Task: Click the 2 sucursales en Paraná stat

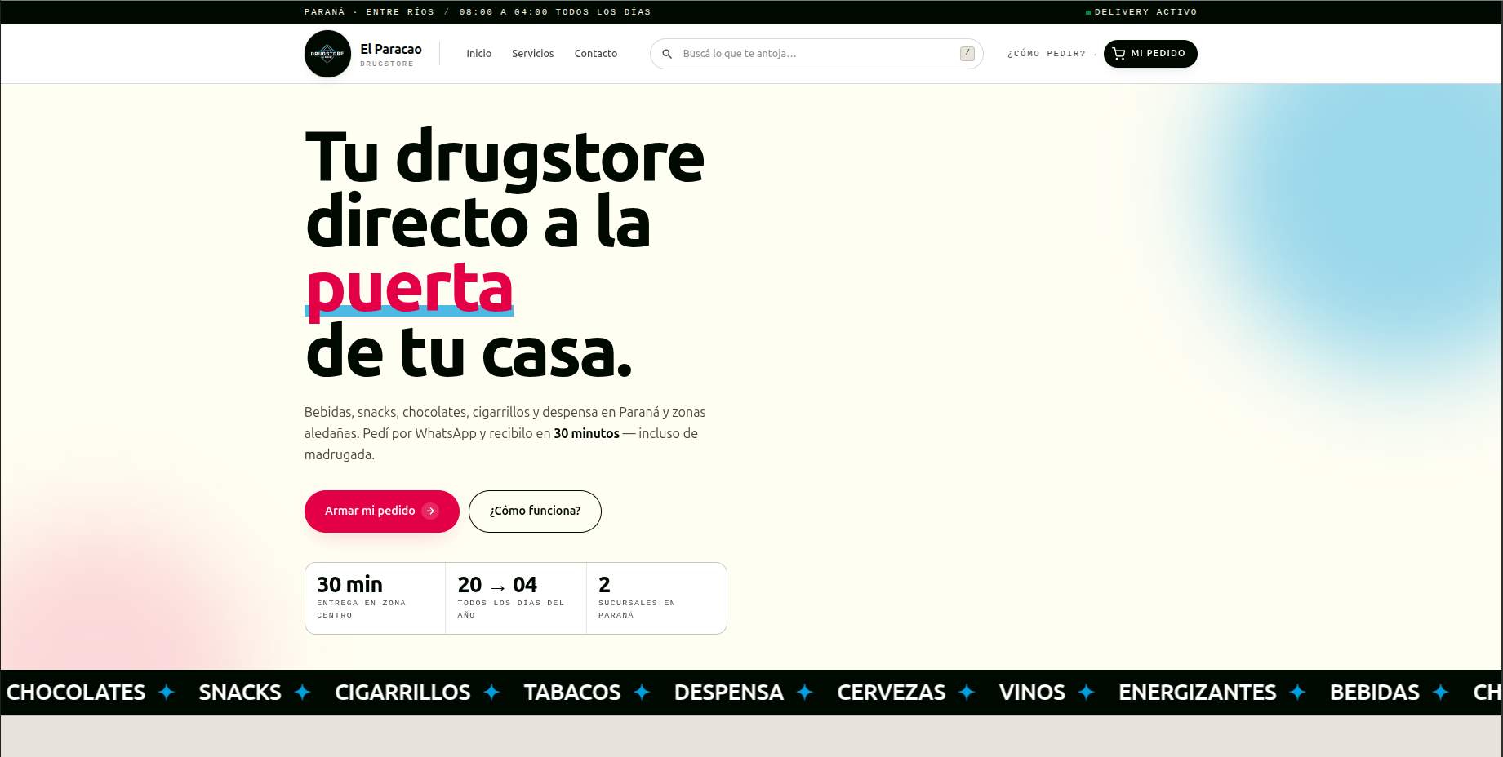Action: (656, 598)
